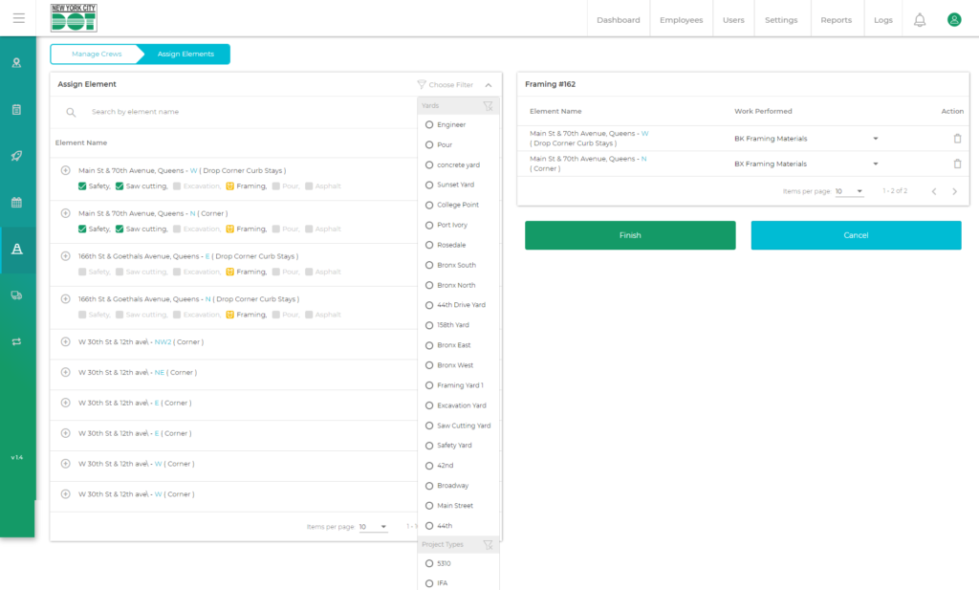This screenshot has height=590, width=979.
Task: Open the hamburger navigation menu
Action: [18, 18]
